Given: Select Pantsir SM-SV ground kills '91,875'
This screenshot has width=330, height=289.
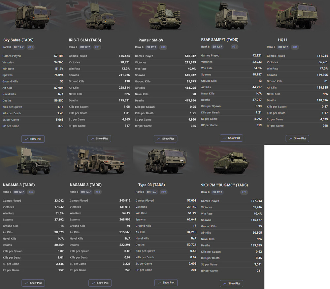Looking at the screenshot, I should point(191,81).
